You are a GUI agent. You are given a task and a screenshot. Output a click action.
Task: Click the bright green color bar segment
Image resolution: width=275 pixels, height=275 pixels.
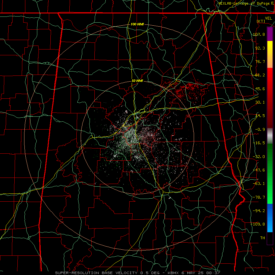(270, 174)
